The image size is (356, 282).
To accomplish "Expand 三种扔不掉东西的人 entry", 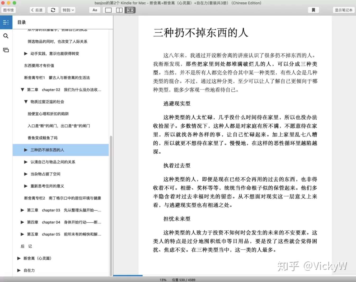I will click(26, 150).
